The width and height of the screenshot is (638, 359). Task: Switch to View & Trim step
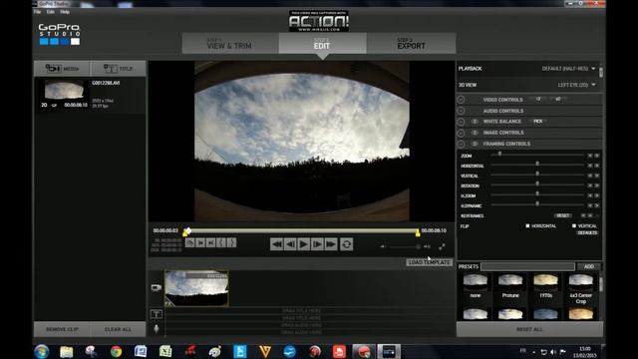230,43
